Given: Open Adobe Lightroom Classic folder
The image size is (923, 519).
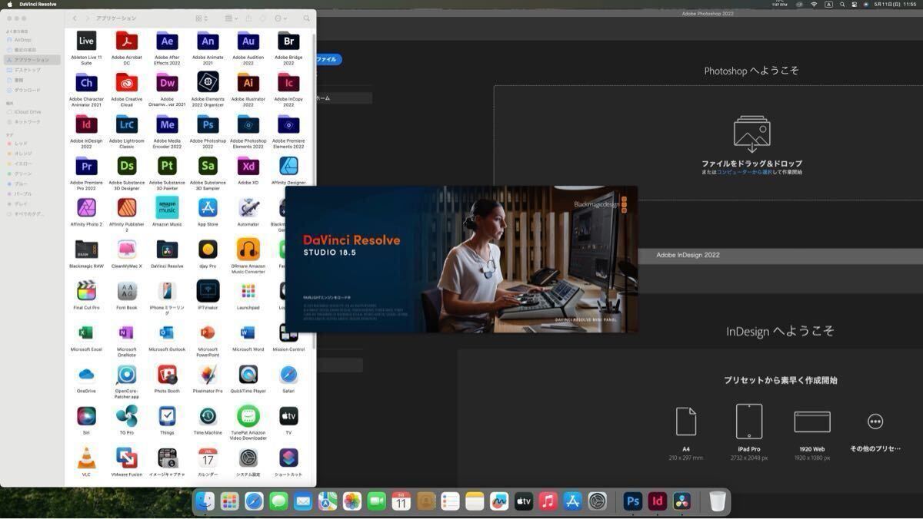Looking at the screenshot, I should [127, 124].
